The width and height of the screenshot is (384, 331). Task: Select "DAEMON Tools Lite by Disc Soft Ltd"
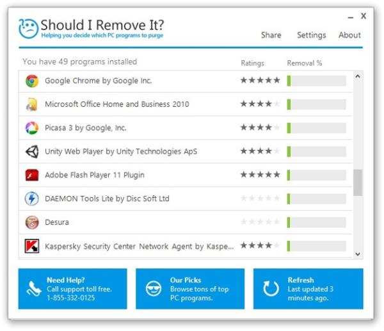pos(107,198)
